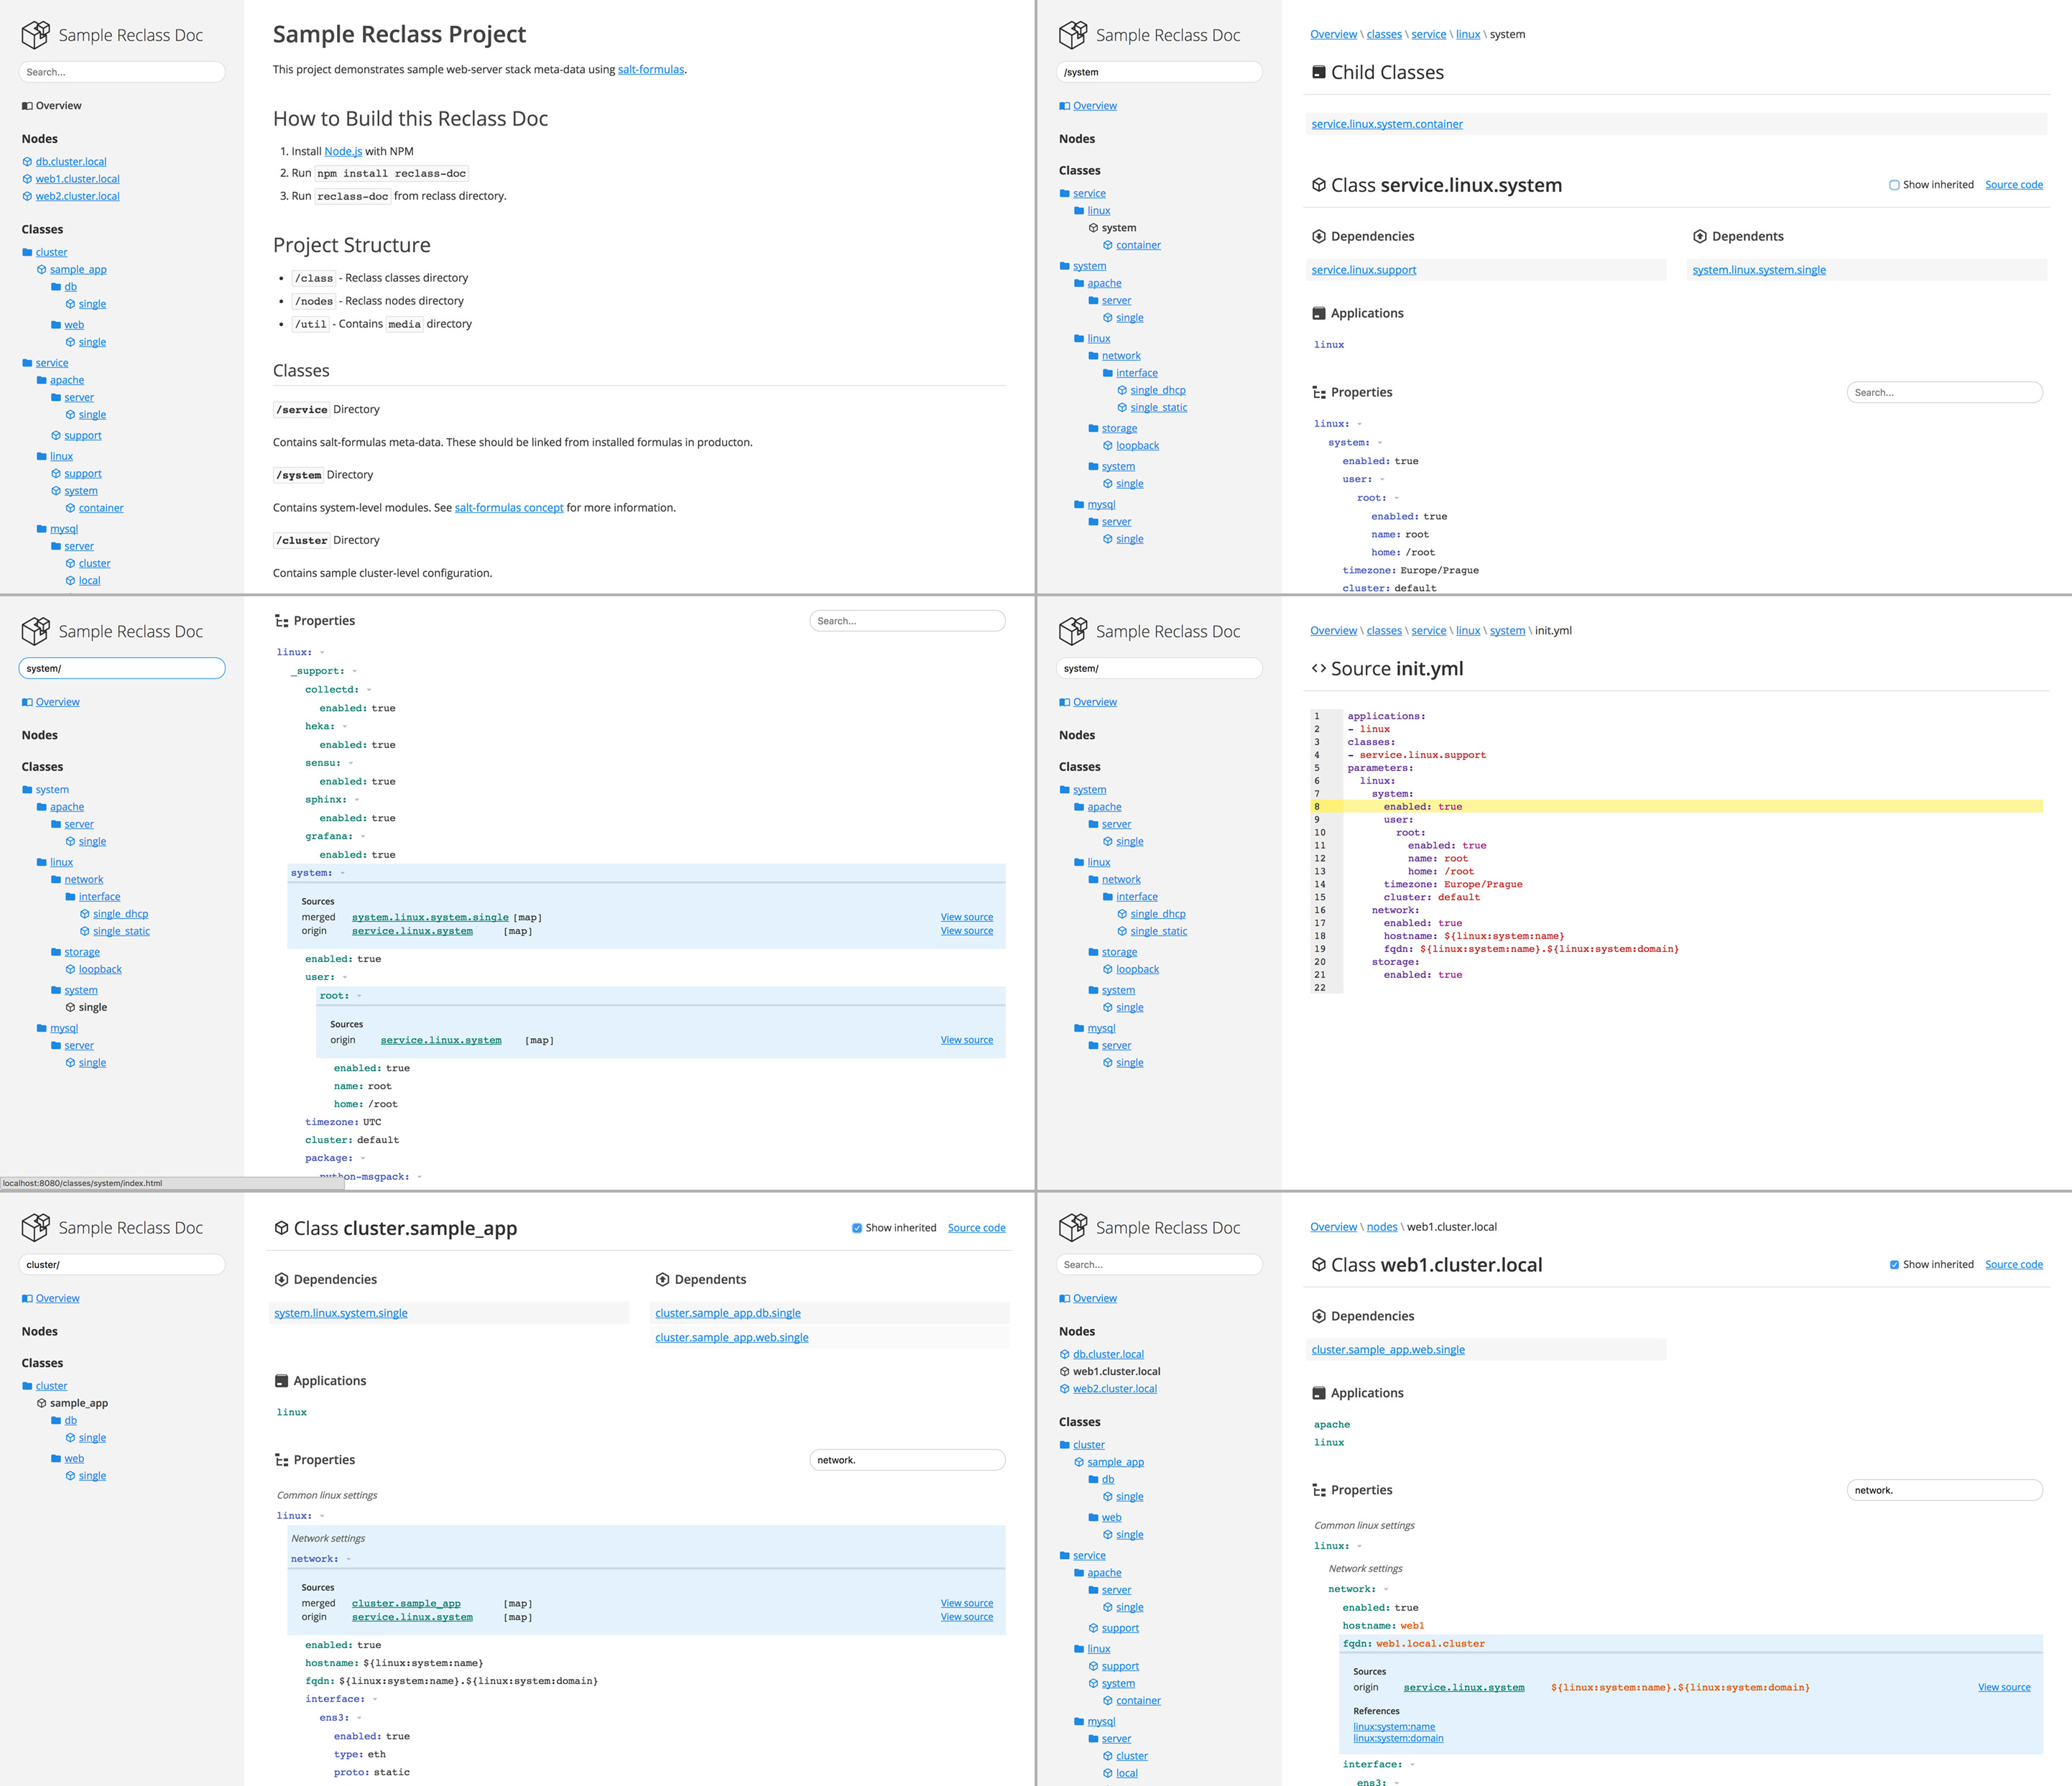Collapse the _support property tree
Viewport: 2072px width, 1786px height.
(x=354, y=671)
